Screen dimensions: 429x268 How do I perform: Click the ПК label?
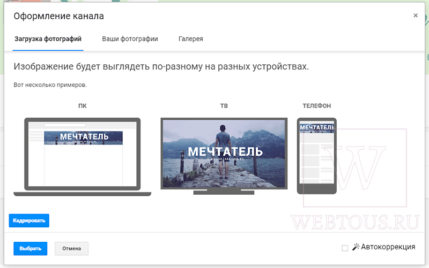pyautogui.click(x=83, y=106)
